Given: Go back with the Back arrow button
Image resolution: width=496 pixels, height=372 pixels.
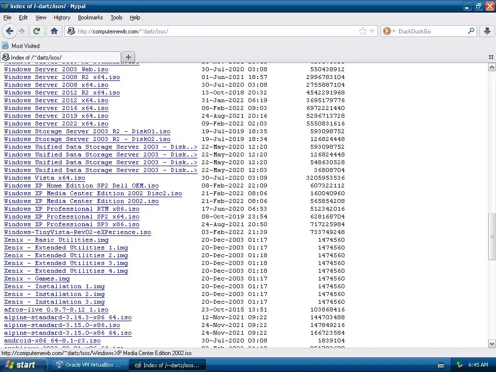Looking at the screenshot, I should pos(10,31).
